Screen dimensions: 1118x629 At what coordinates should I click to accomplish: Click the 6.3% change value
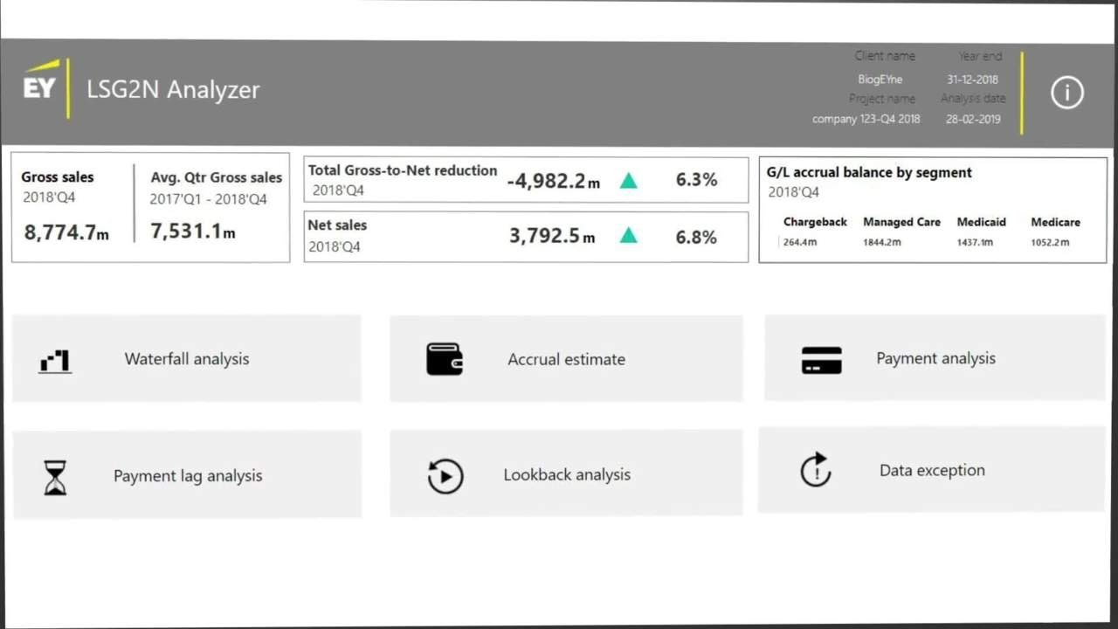(x=696, y=180)
